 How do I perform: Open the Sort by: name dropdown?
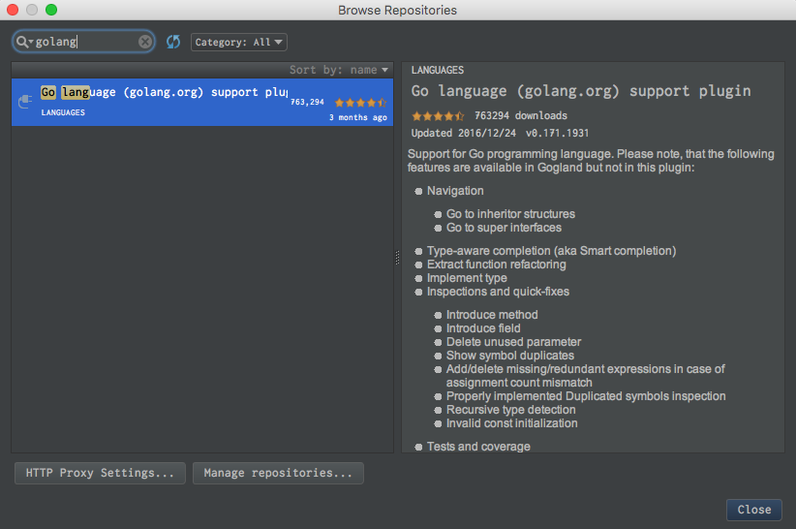(x=339, y=70)
